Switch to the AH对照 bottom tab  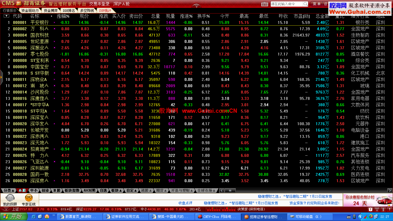tap(89, 190)
